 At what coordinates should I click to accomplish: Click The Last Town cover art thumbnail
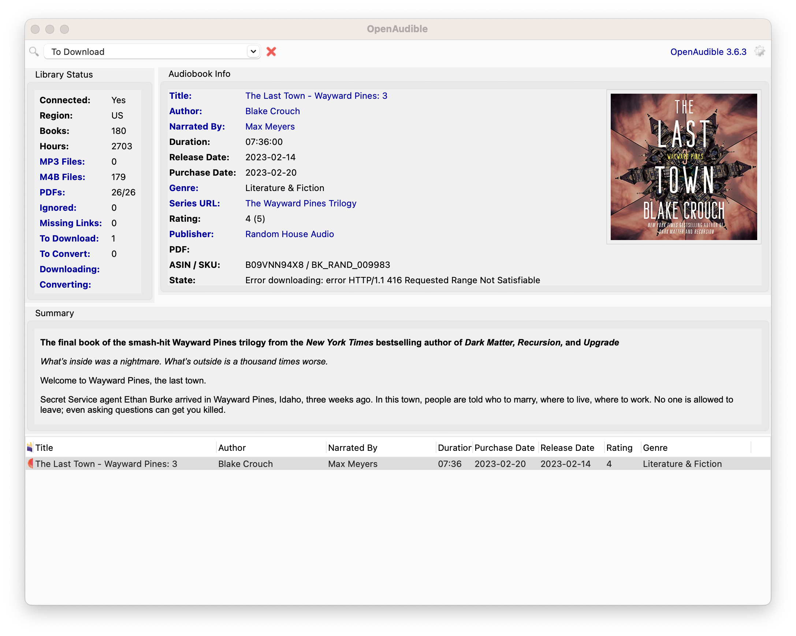pyautogui.click(x=683, y=167)
